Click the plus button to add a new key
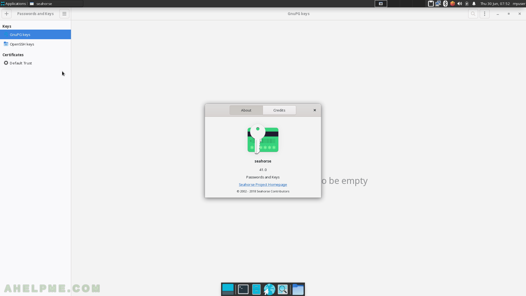The image size is (526, 296). point(7,14)
